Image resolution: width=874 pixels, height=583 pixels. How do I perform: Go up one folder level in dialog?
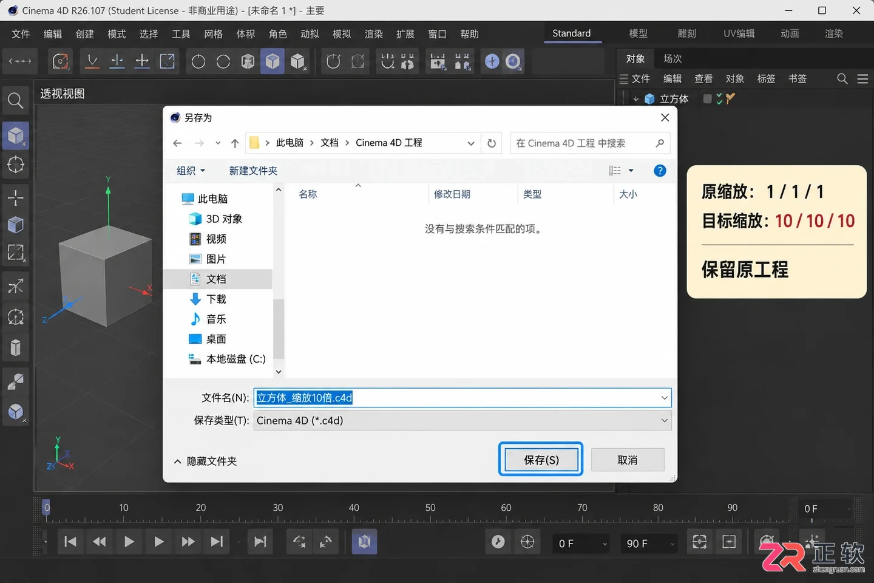point(235,143)
